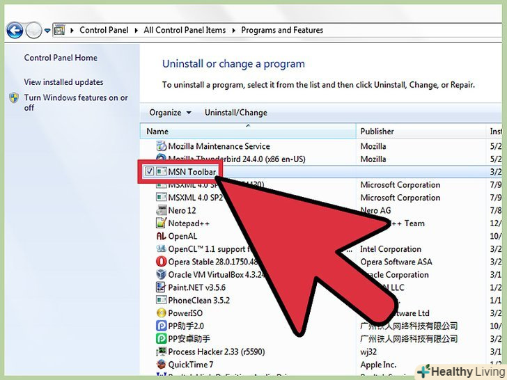Click Opera Software ASA publisher cell
This screenshot has width=507, height=380.
tap(396, 262)
